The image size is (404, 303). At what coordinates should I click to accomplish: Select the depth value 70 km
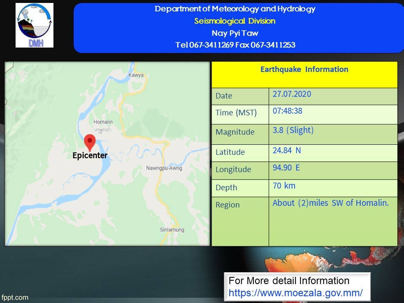click(x=284, y=186)
